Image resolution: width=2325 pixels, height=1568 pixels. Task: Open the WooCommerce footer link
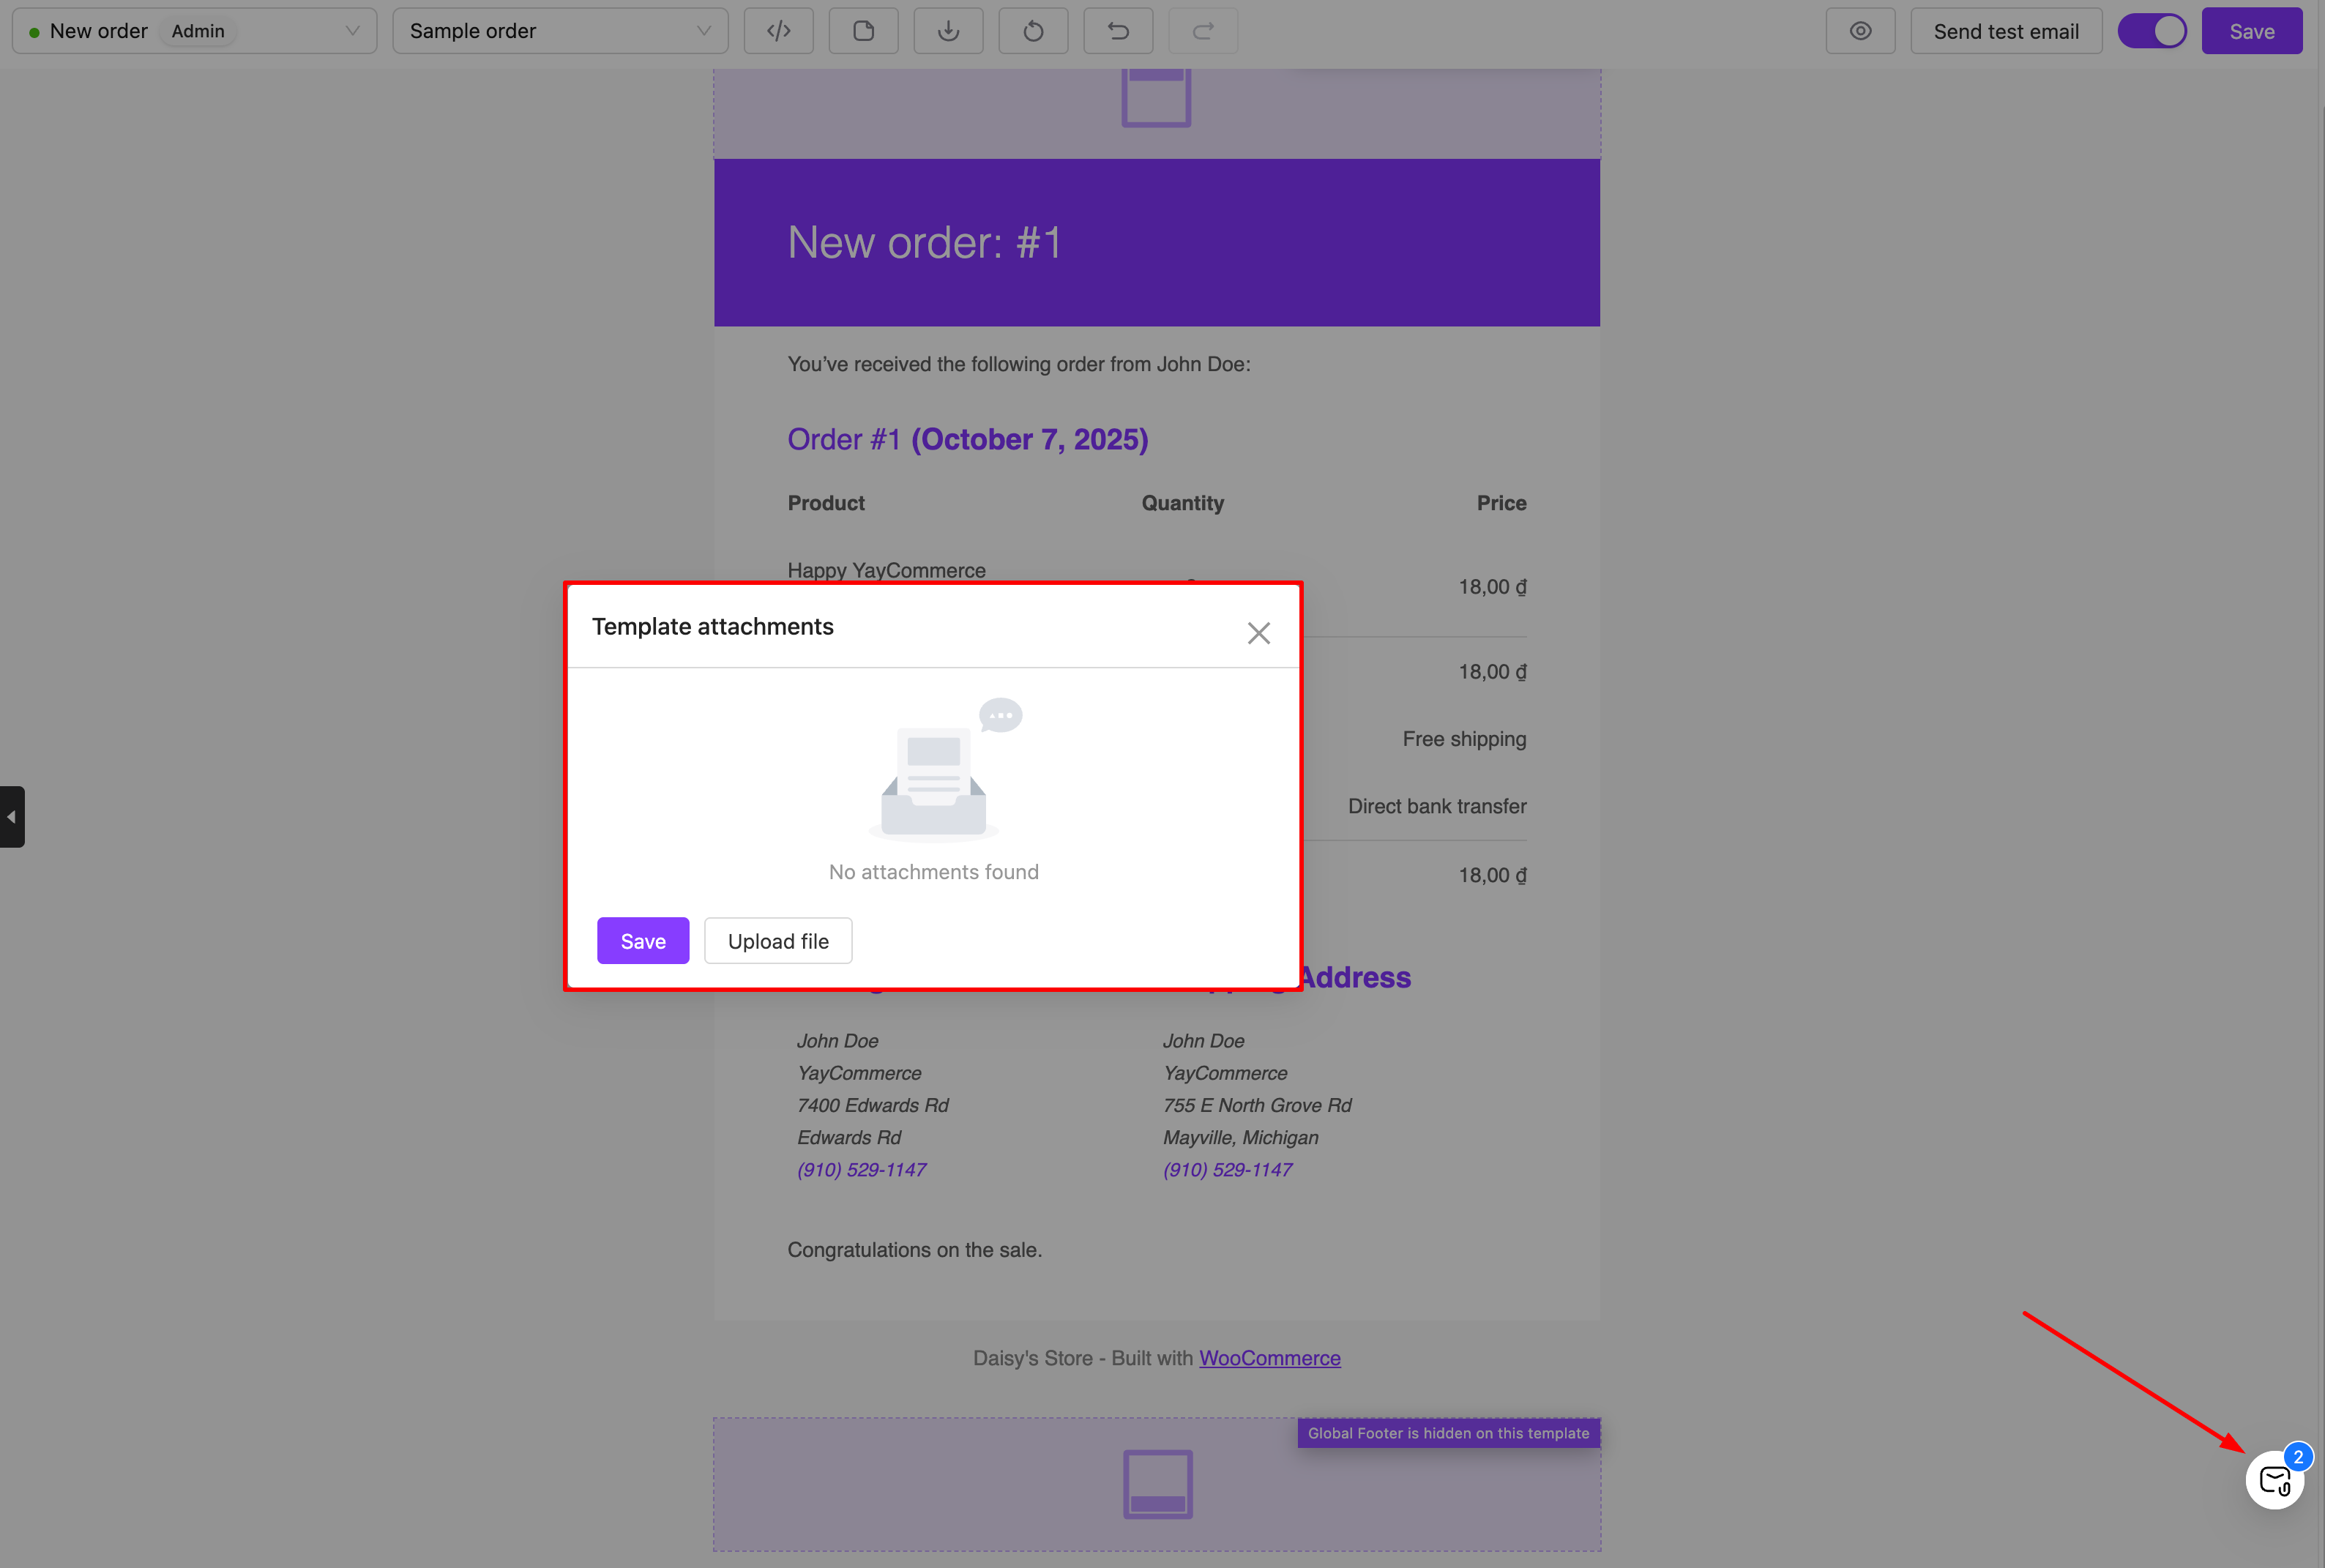click(x=1269, y=1358)
